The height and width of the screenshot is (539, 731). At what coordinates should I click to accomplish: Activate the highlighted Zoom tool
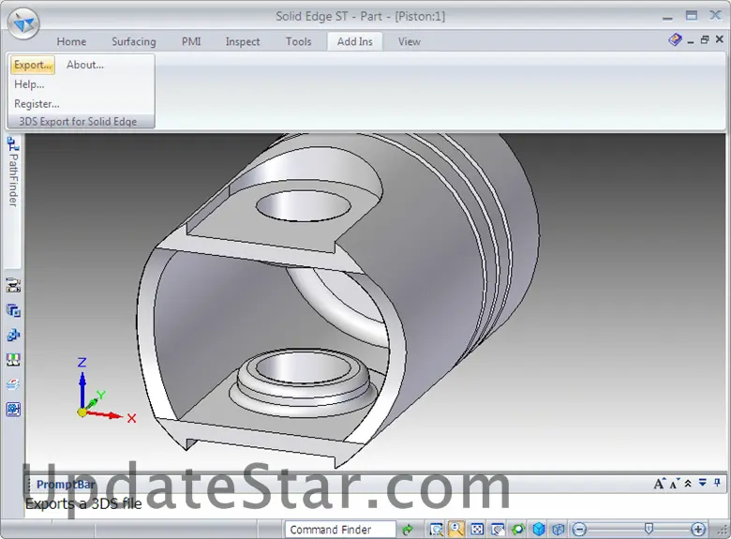pos(455,529)
